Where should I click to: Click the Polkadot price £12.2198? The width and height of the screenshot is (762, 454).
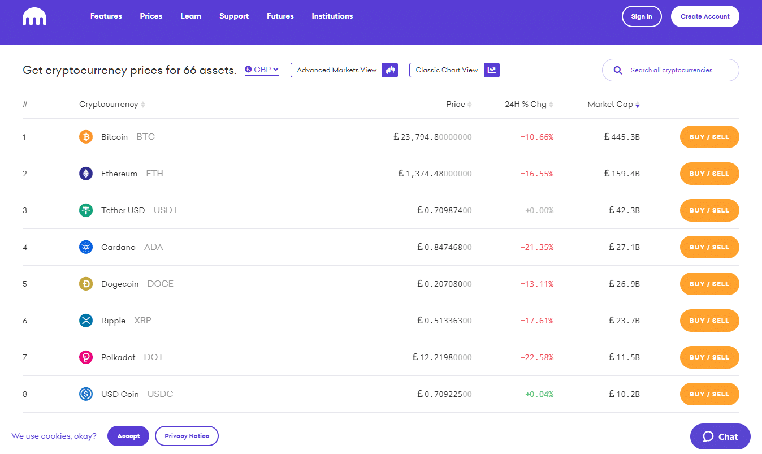tap(442, 357)
